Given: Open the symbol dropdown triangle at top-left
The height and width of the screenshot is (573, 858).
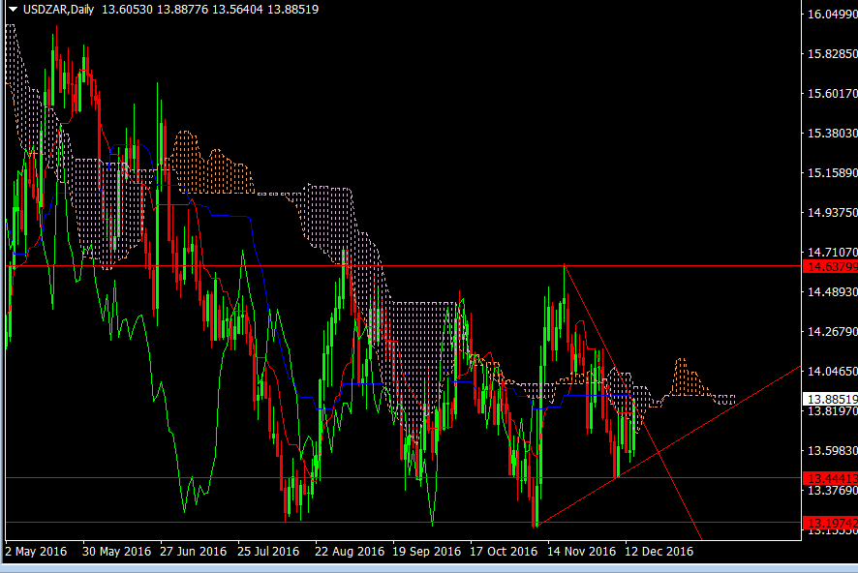Looking at the screenshot, I should pos(10,9).
